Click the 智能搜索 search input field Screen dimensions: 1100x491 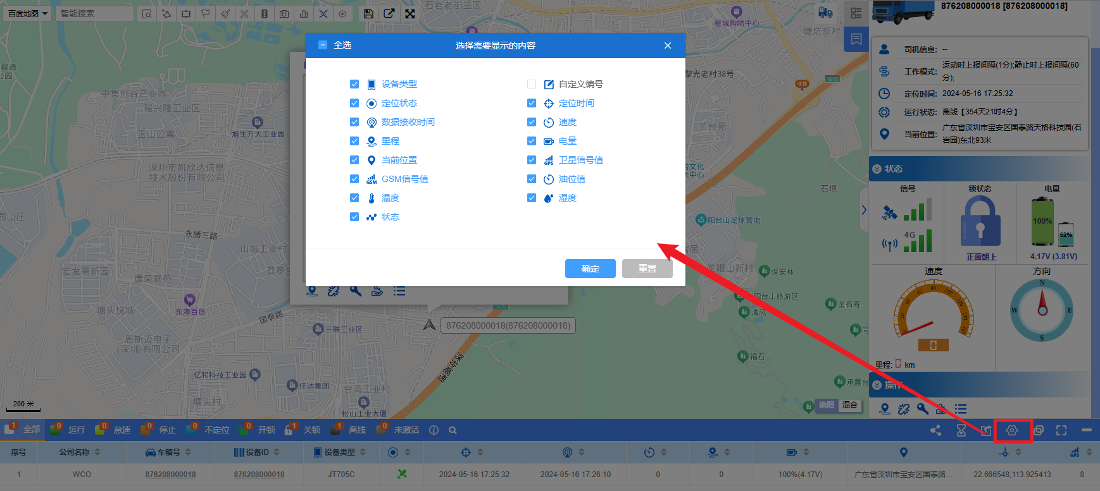click(x=94, y=13)
